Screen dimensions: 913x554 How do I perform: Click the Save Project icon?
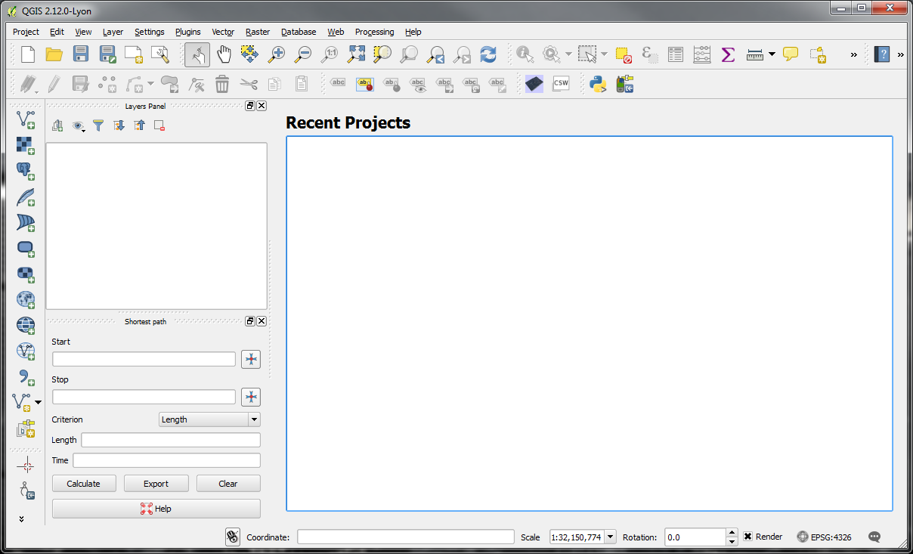point(81,54)
